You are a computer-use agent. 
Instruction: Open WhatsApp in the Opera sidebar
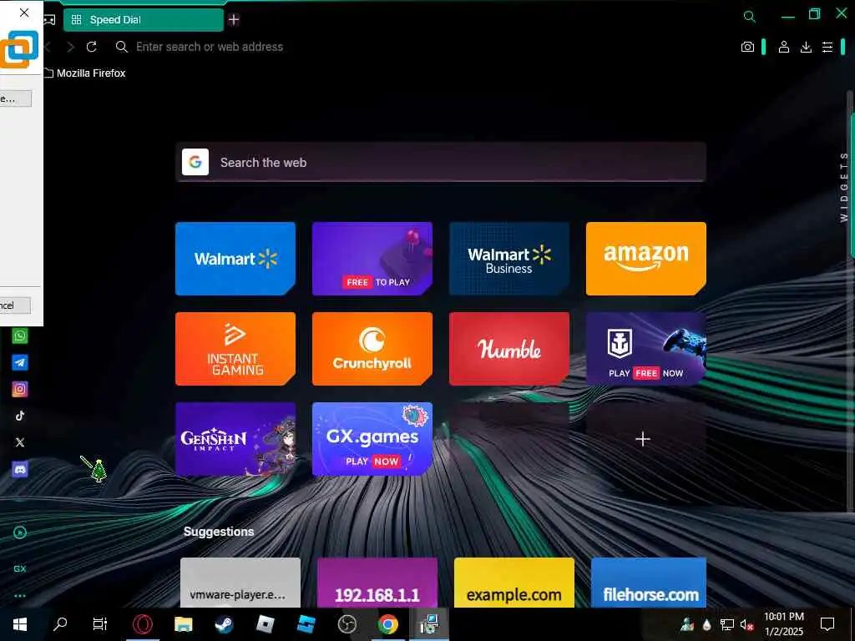tap(20, 336)
